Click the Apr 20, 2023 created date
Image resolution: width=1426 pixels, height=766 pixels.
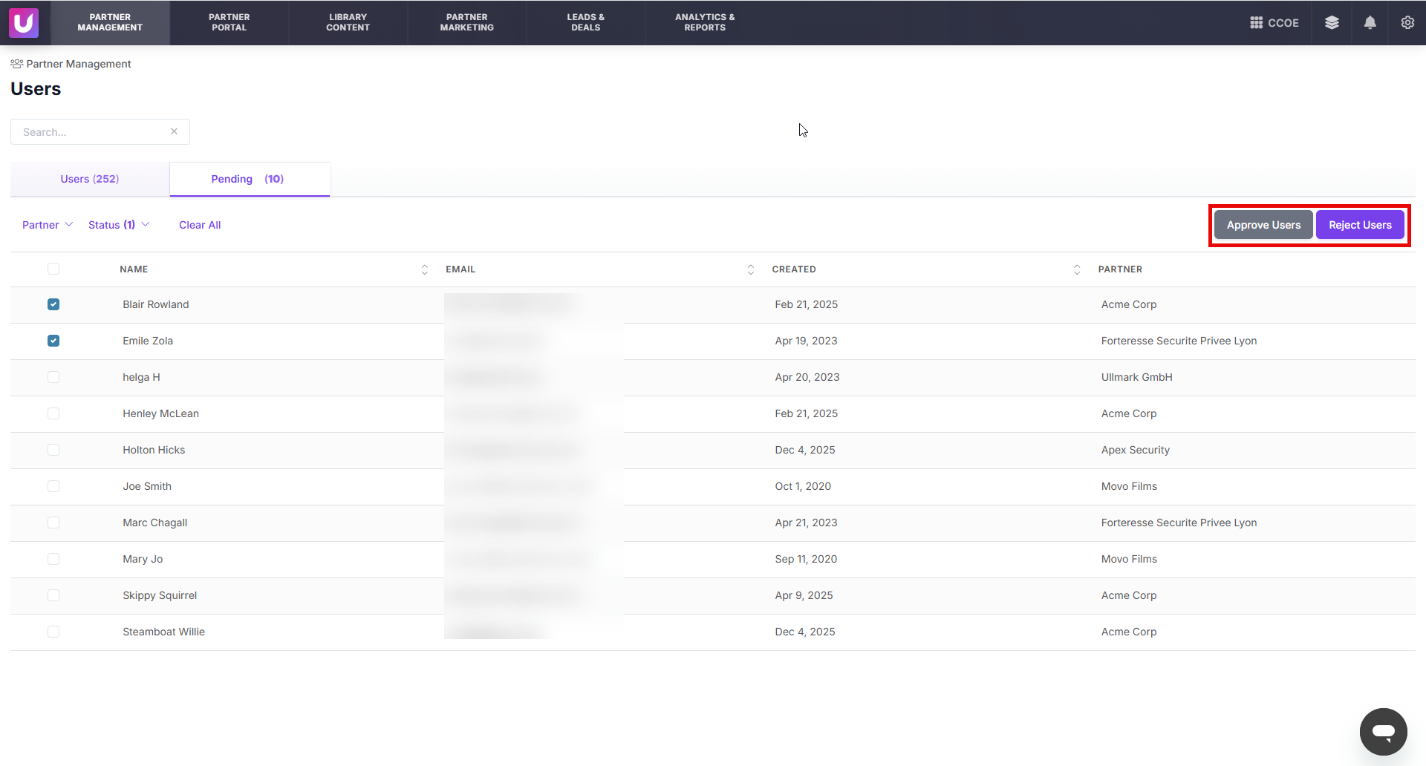tap(807, 377)
